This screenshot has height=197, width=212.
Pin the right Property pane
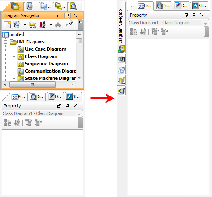pyautogui.click(x=194, y=15)
